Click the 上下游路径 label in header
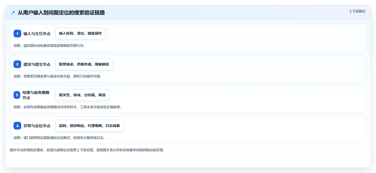Screen dimensions: 376x173 (357, 11)
